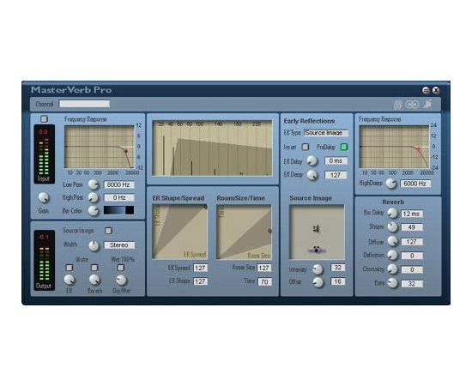
Task: Click the HighDamp knob
Action: point(391,184)
